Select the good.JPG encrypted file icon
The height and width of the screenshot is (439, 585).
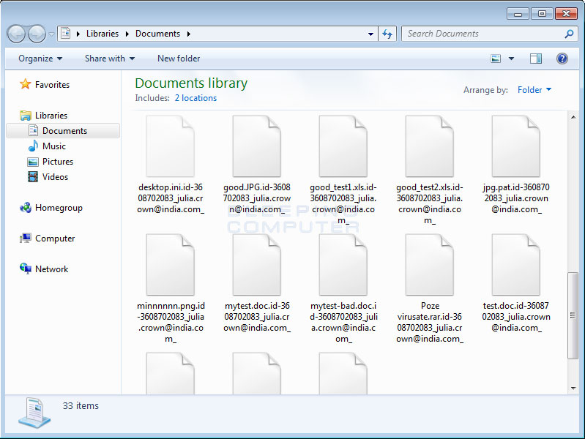pos(257,146)
